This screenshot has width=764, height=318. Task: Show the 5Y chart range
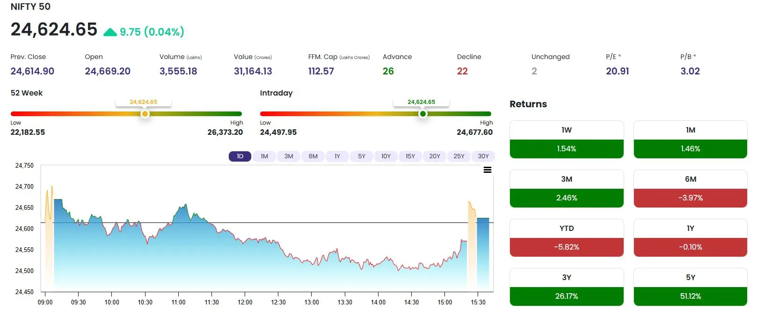tap(362, 156)
